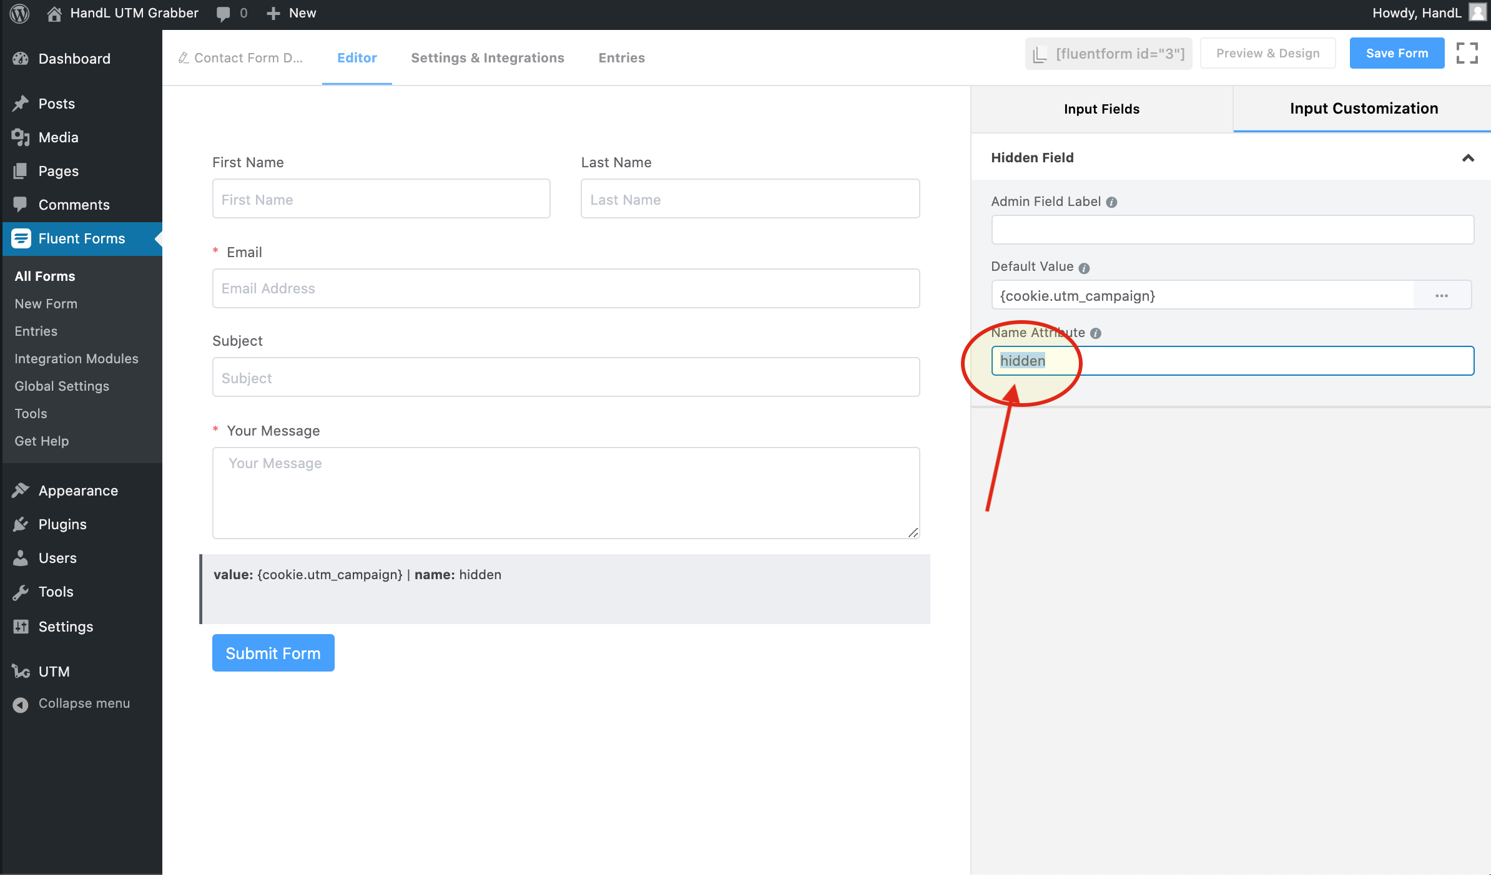The image size is (1491, 875).
Task: Collapse the Hidden Field section chevron
Action: pos(1468,158)
